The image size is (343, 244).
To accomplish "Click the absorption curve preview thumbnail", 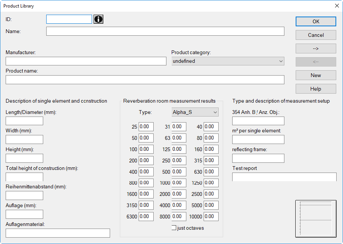I will [x=316, y=218].
